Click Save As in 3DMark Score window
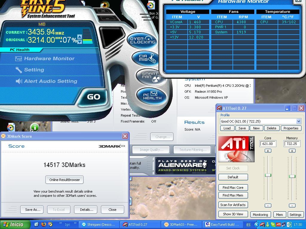 pyautogui.click(x=32, y=210)
